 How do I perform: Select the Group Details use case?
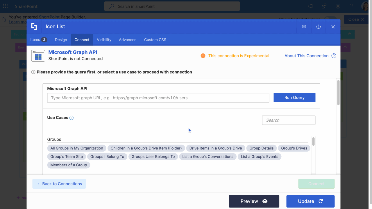tap(262, 148)
